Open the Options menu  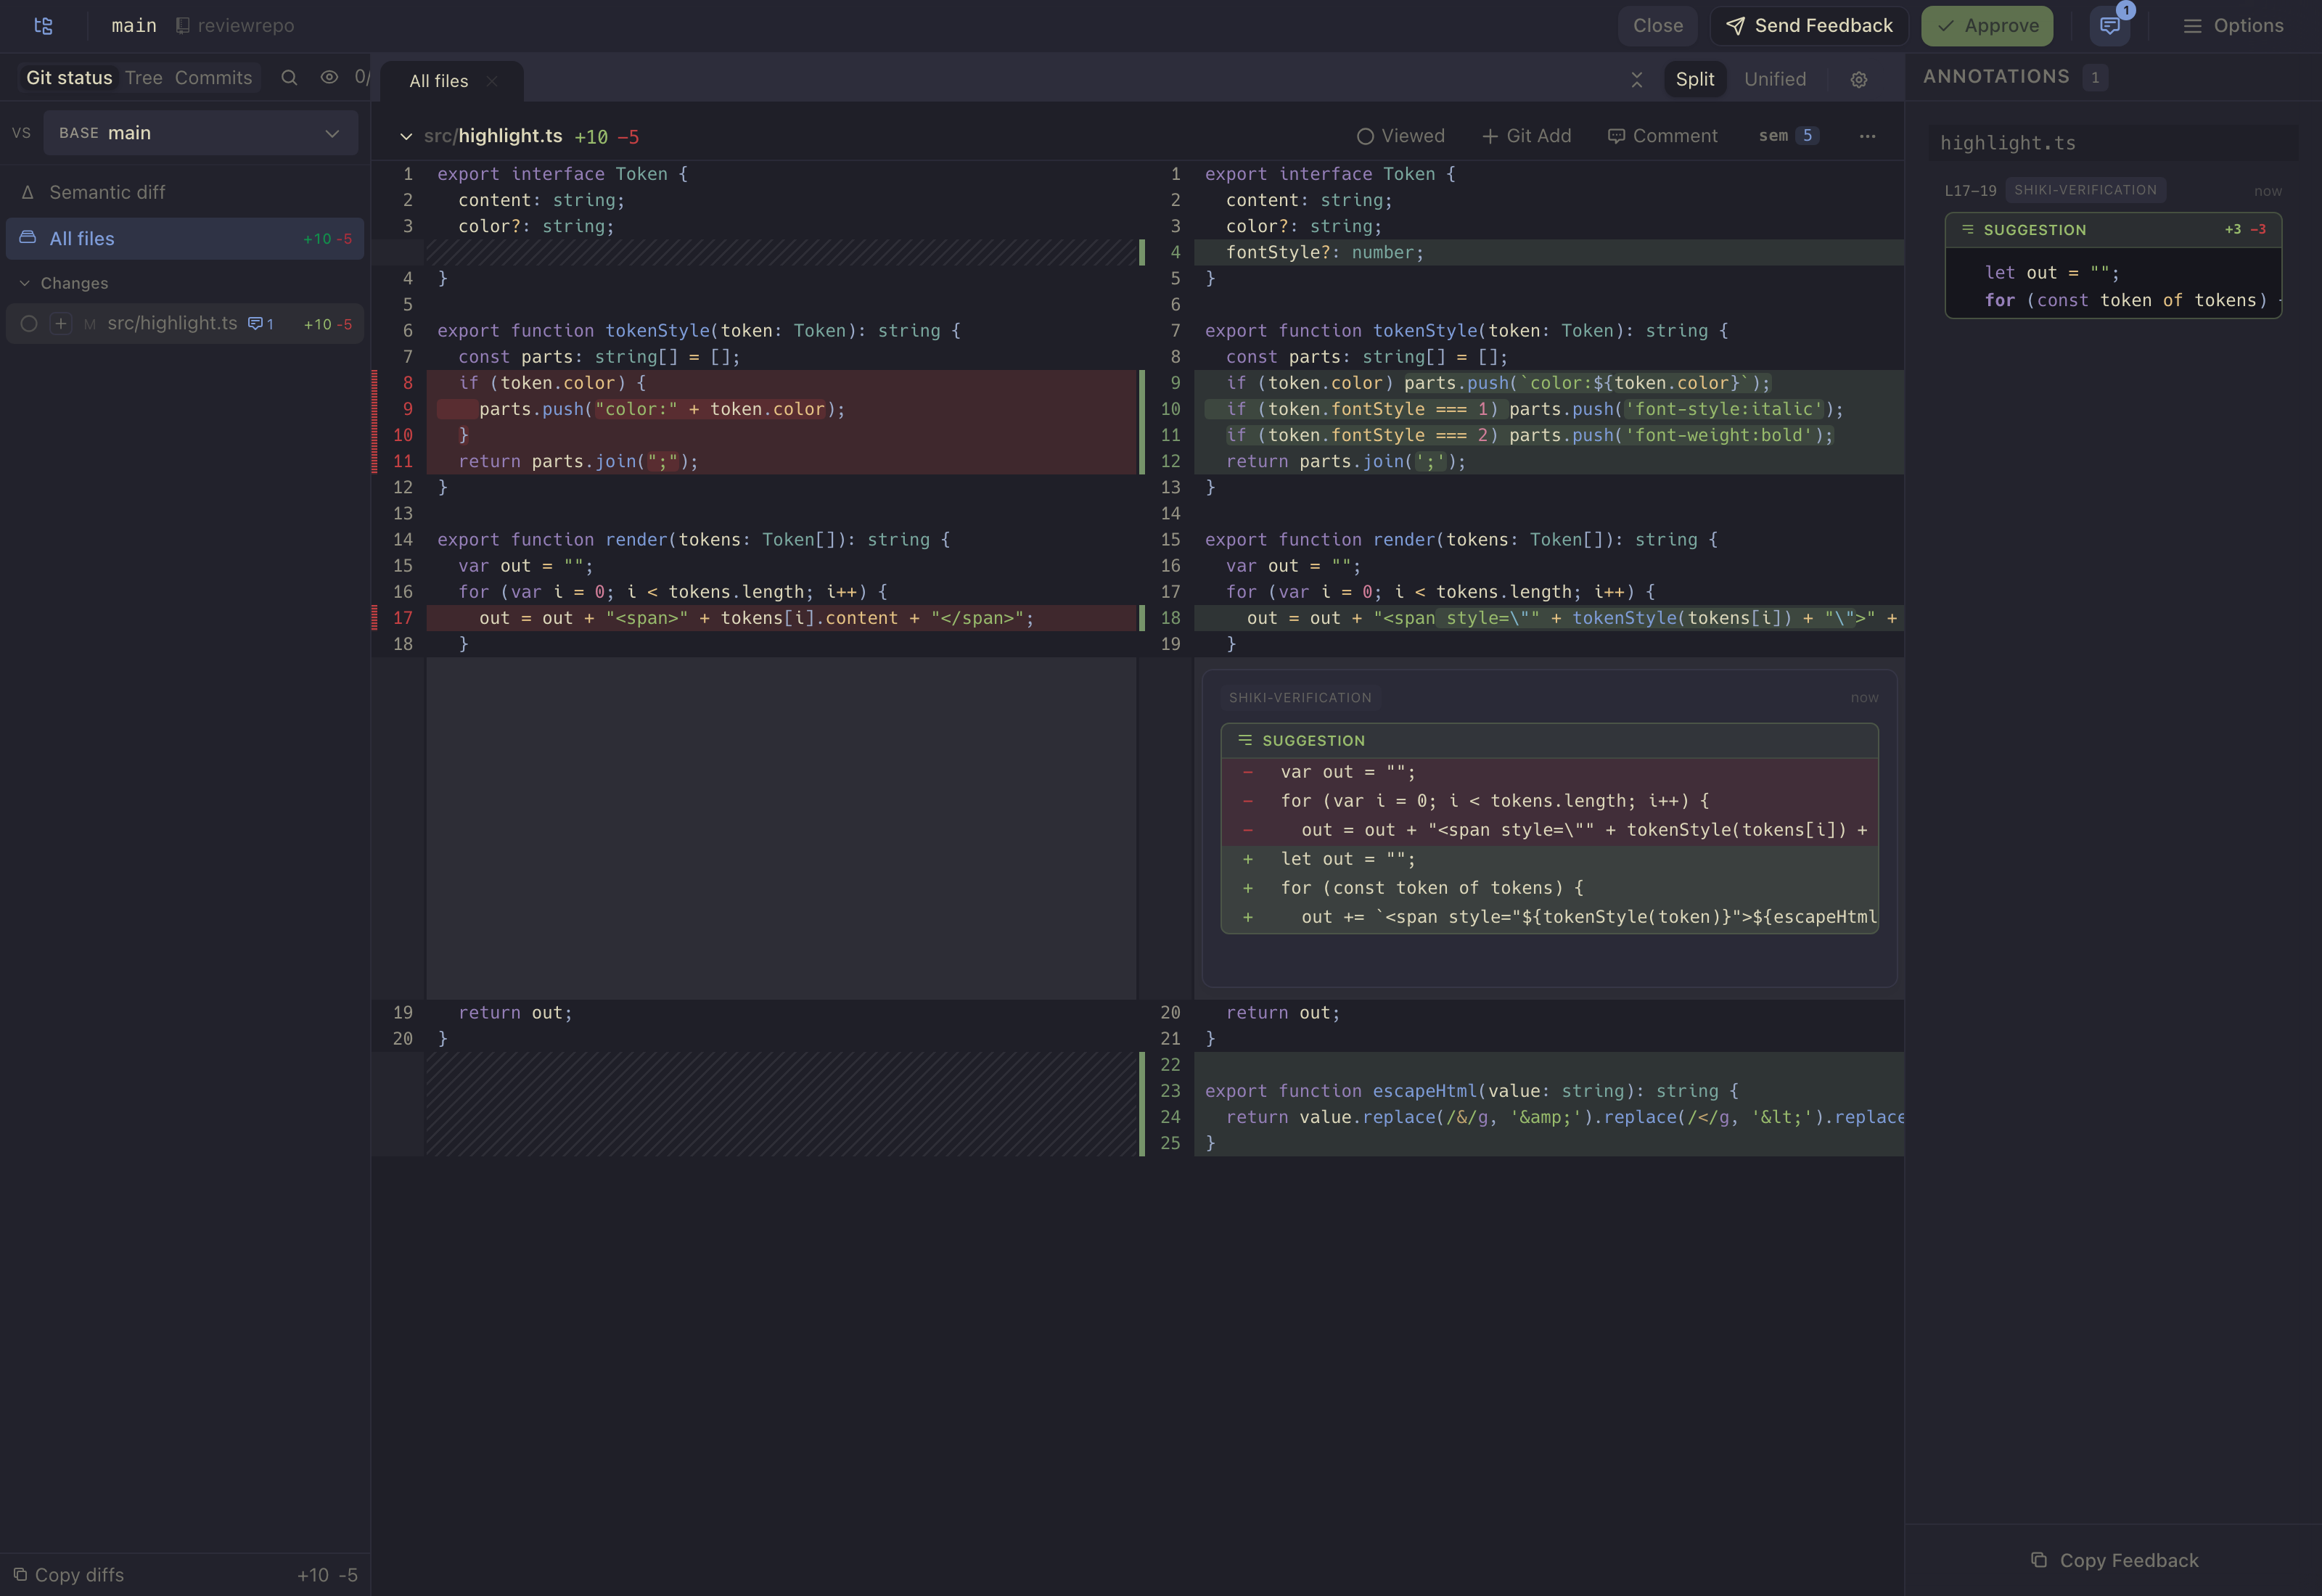[x=2233, y=26]
